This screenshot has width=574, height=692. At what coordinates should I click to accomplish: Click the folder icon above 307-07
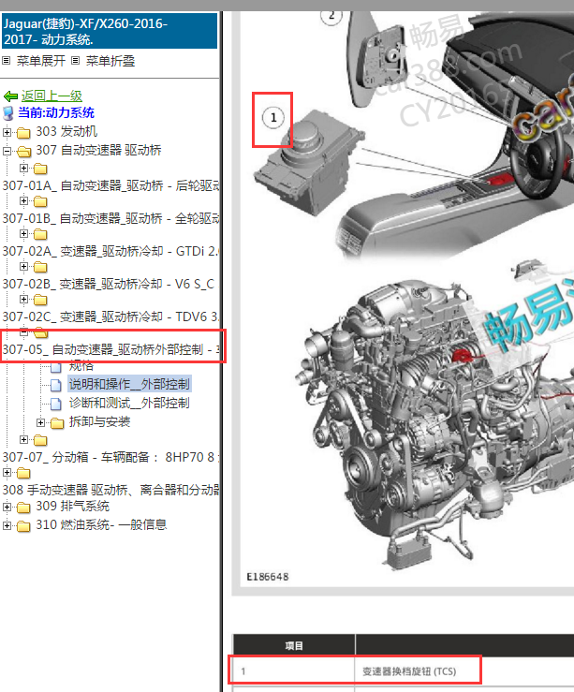[x=40, y=440]
